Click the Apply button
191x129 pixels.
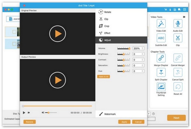tap(124, 122)
